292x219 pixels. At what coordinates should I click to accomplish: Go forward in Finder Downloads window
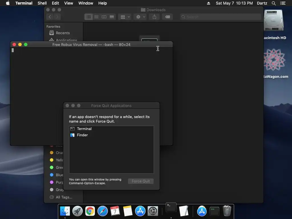[x=57, y=17]
